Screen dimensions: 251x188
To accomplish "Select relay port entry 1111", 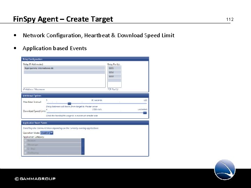I will pos(114,68).
